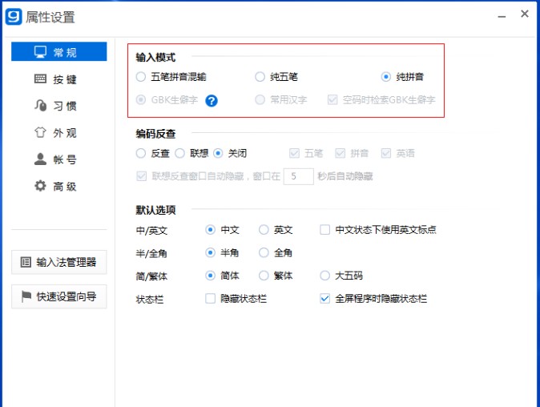
Task: Go to the 高级 advanced settings tab
Action: point(58,186)
